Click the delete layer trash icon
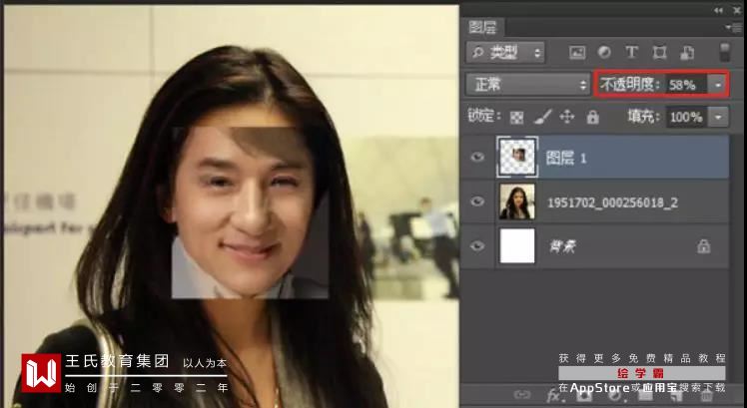747x408 pixels. (706, 395)
